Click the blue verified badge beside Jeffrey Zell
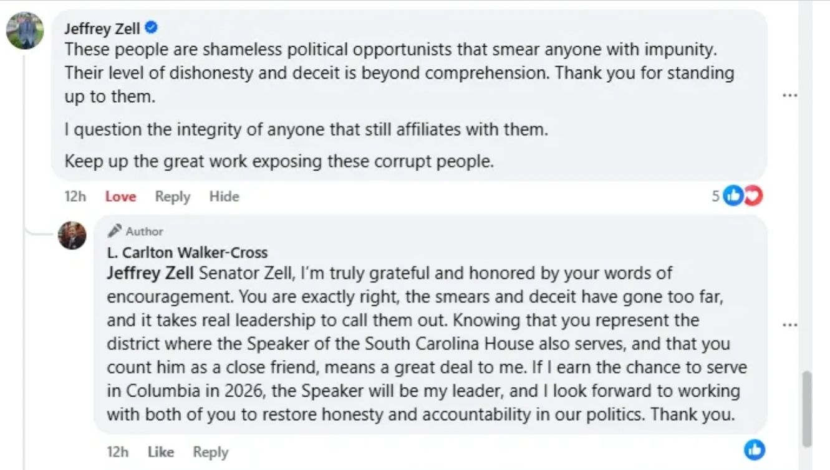The width and height of the screenshot is (830, 470). click(x=151, y=27)
